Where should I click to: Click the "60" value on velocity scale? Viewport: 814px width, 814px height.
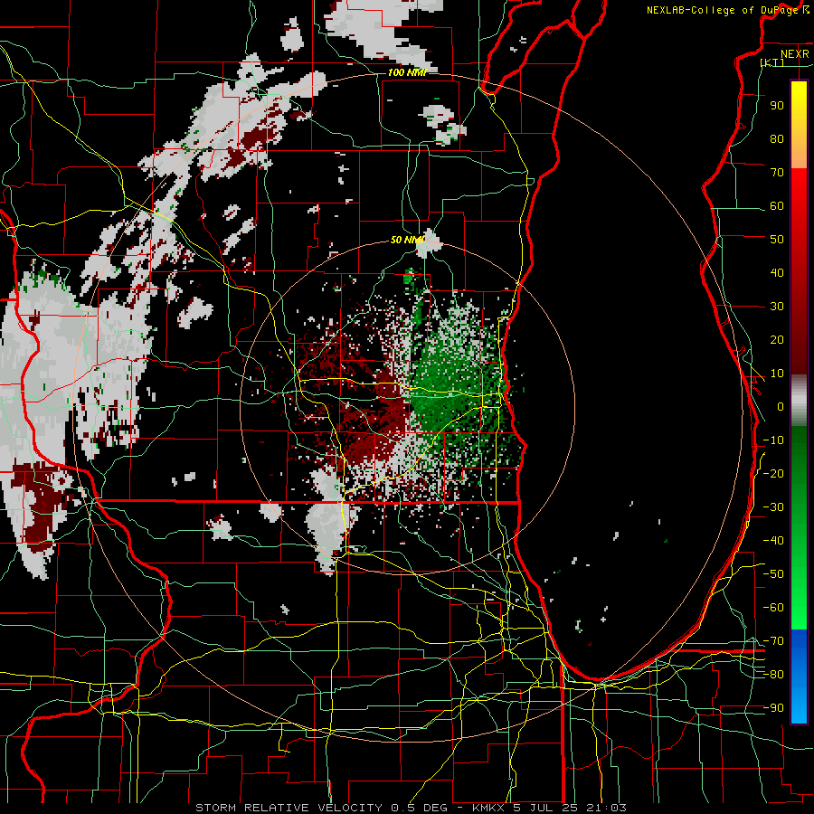pyautogui.click(x=777, y=206)
